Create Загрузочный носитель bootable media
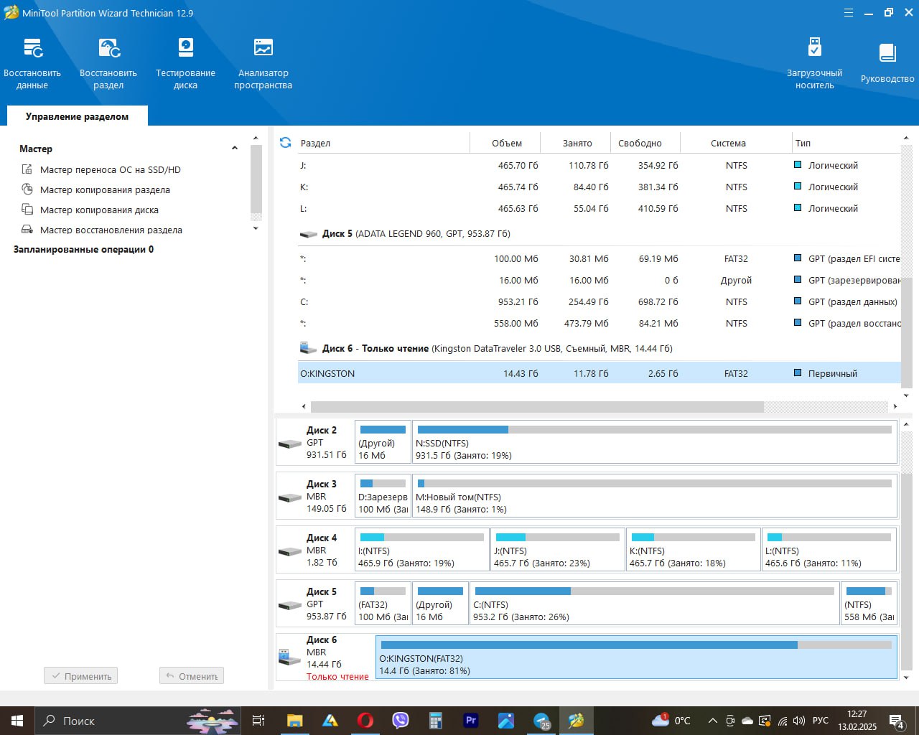 [x=814, y=64]
